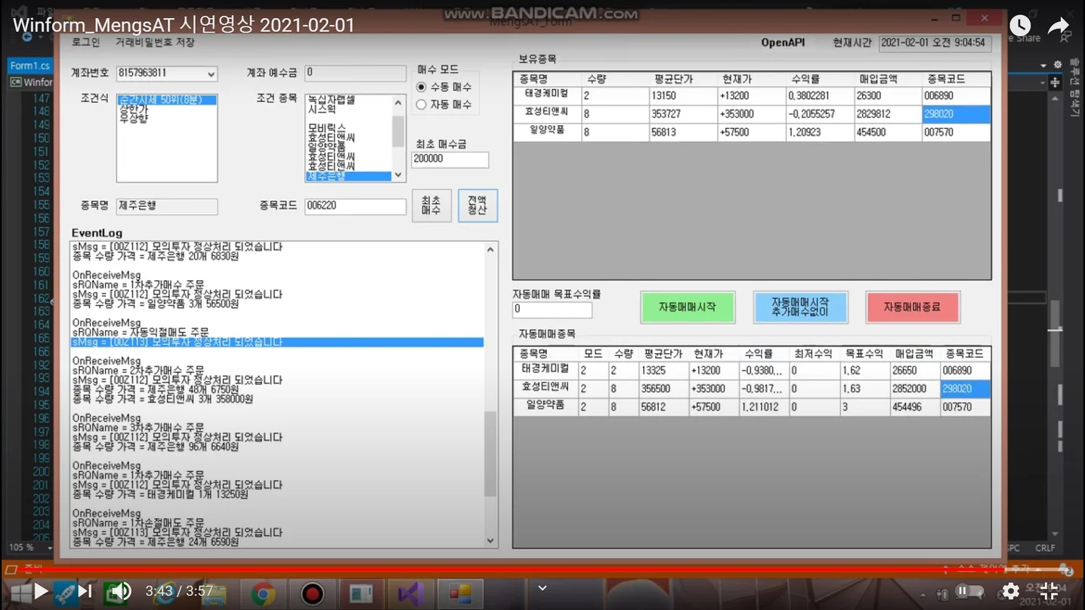The image size is (1085, 610).
Task: Seek on the red video progress bar
Action: (542, 570)
